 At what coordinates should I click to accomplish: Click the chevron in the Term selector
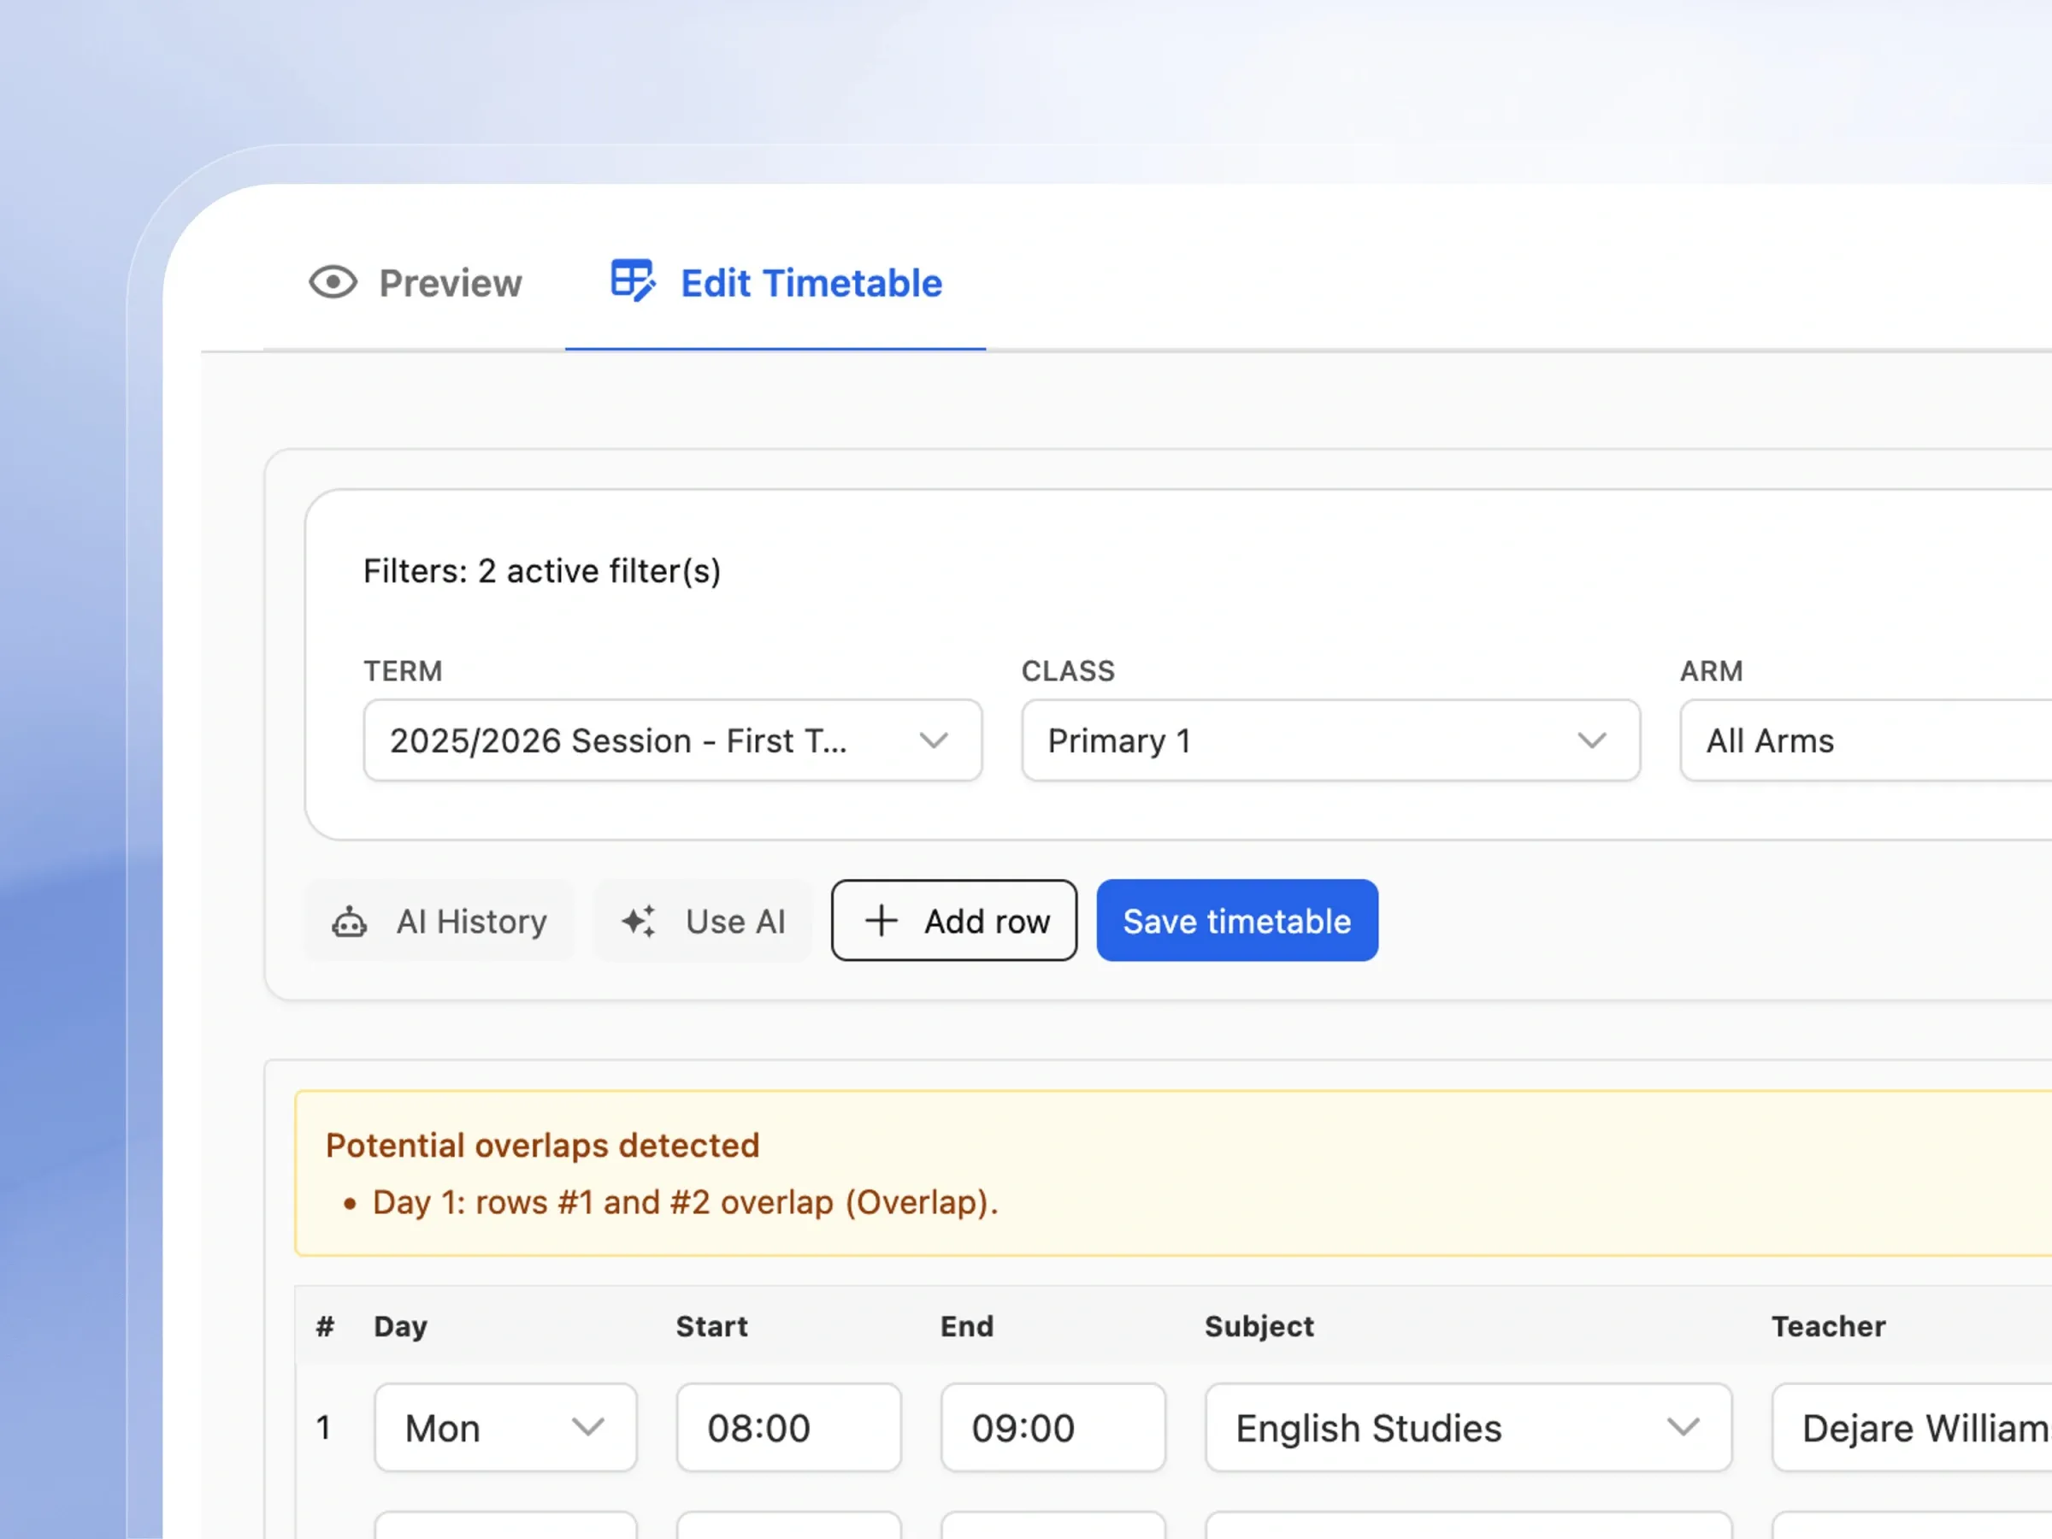tap(934, 740)
